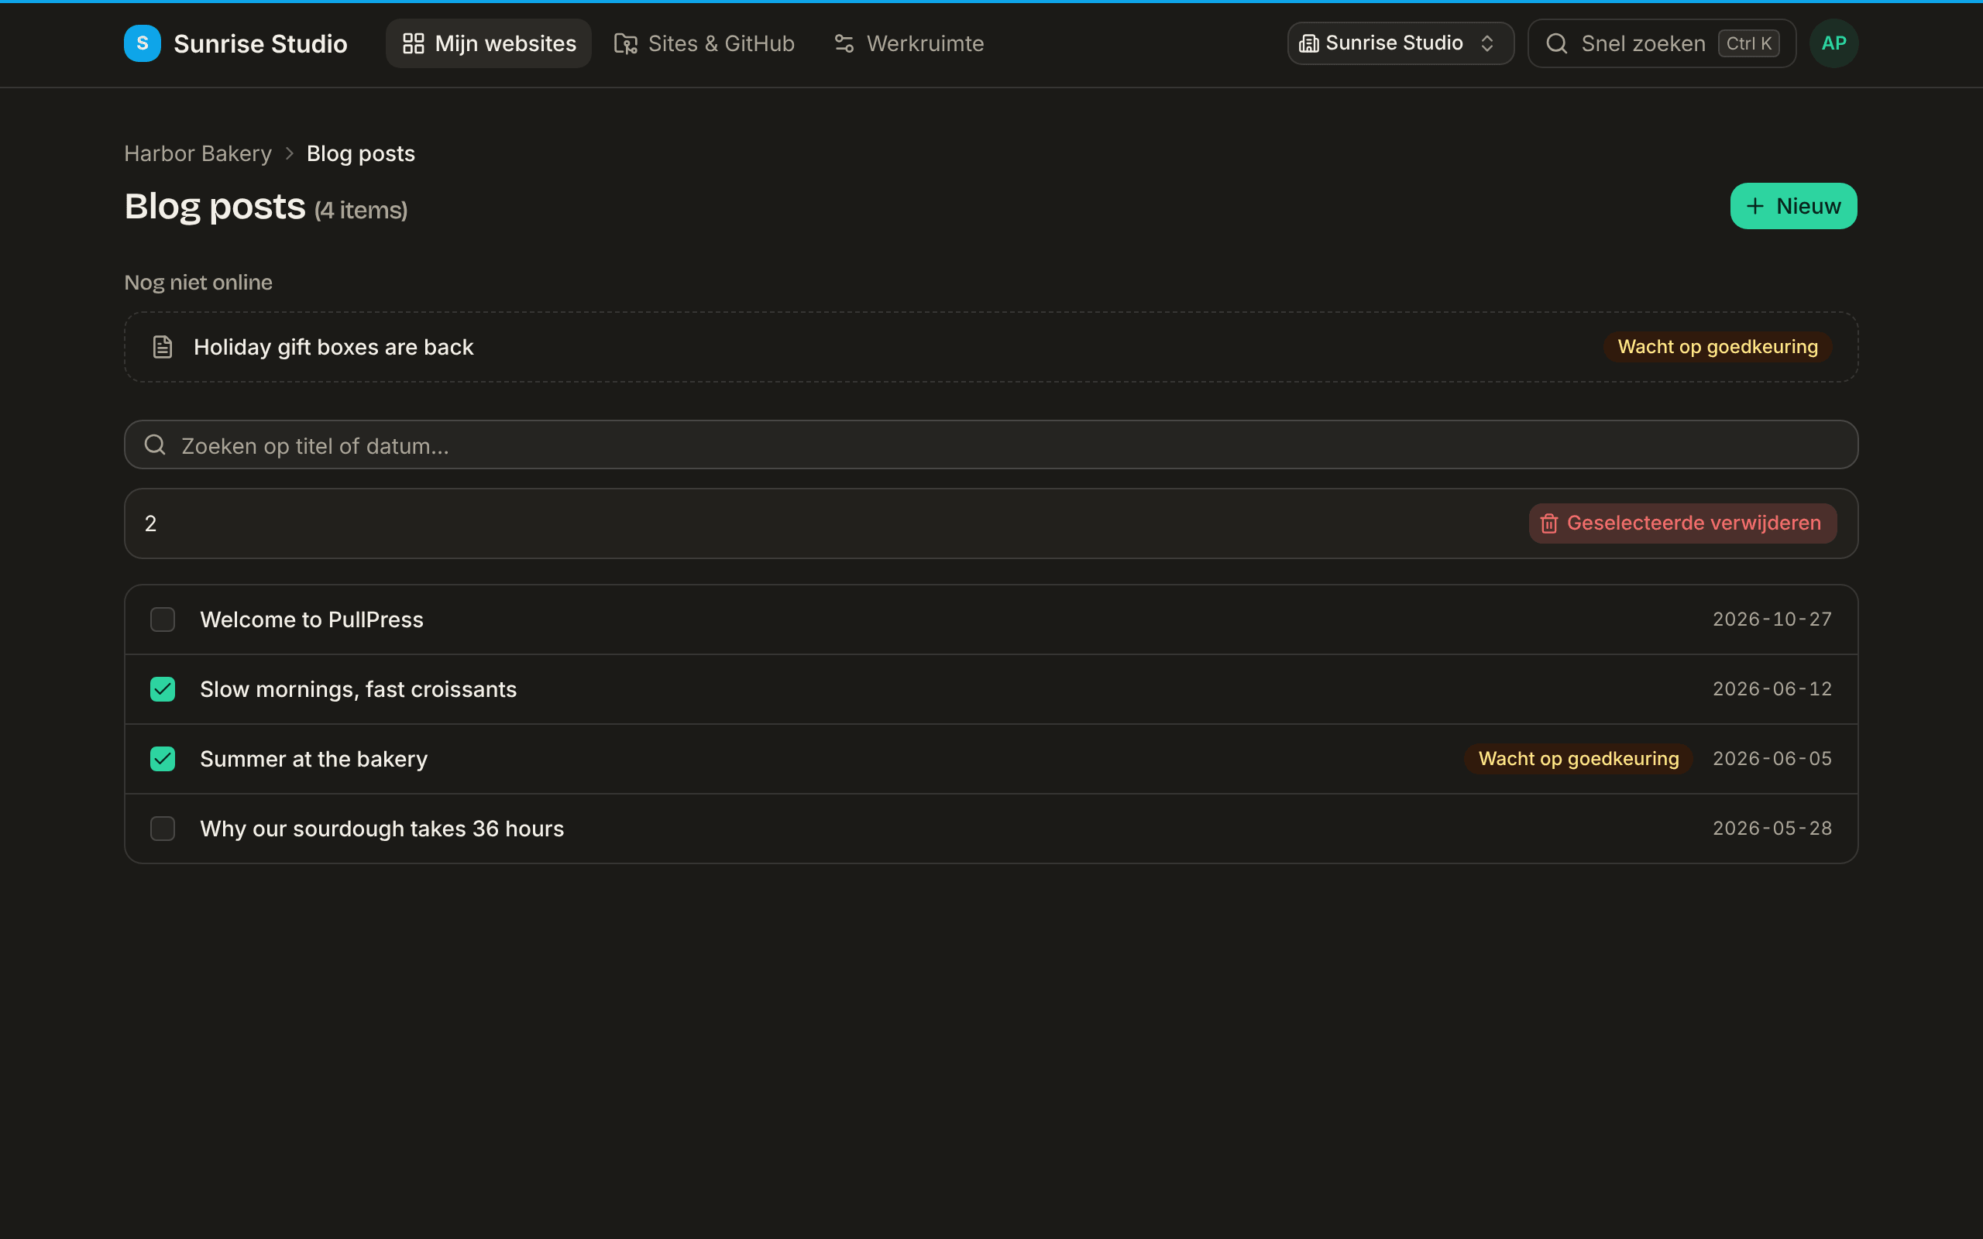
Task: Click date 2026-05-28
Action: (1772, 829)
